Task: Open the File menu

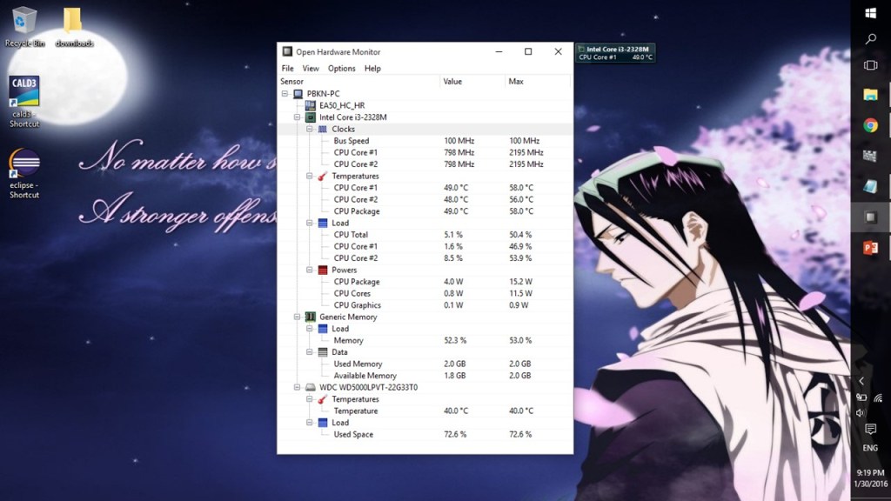Action: point(287,69)
